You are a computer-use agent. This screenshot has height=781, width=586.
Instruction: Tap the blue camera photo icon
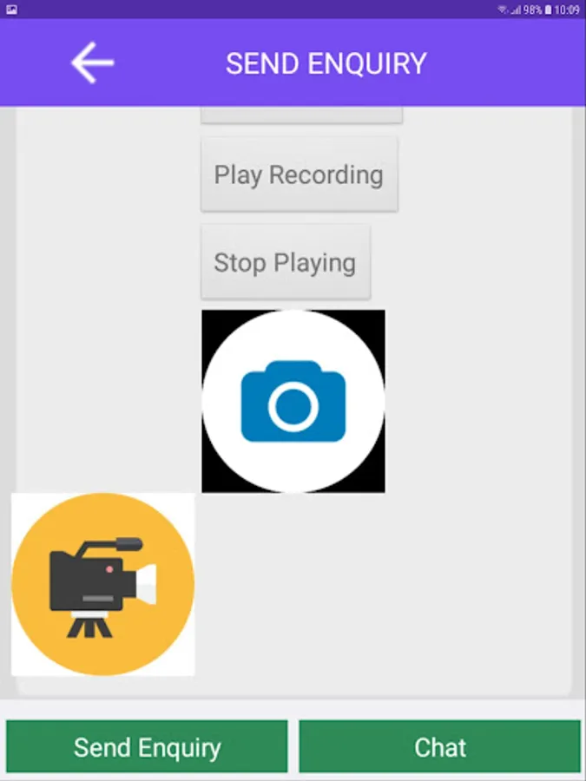pyautogui.click(x=293, y=401)
